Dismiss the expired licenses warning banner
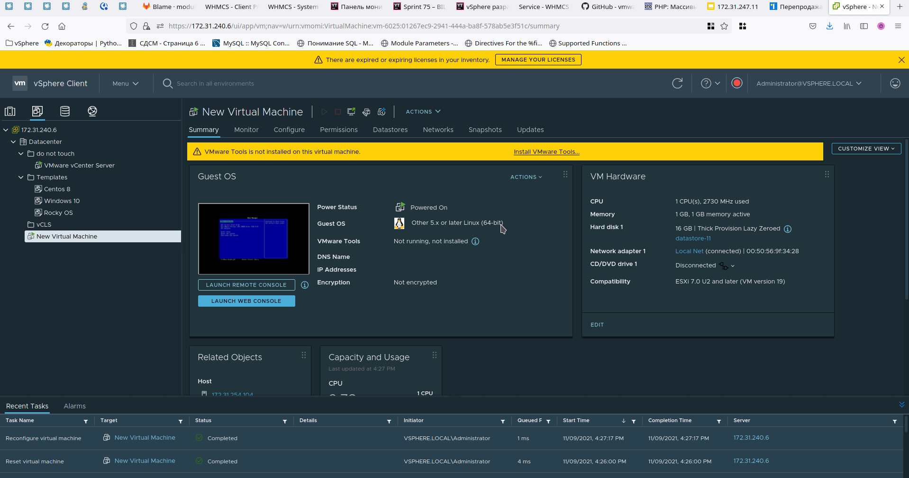This screenshot has height=478, width=909. click(x=901, y=60)
